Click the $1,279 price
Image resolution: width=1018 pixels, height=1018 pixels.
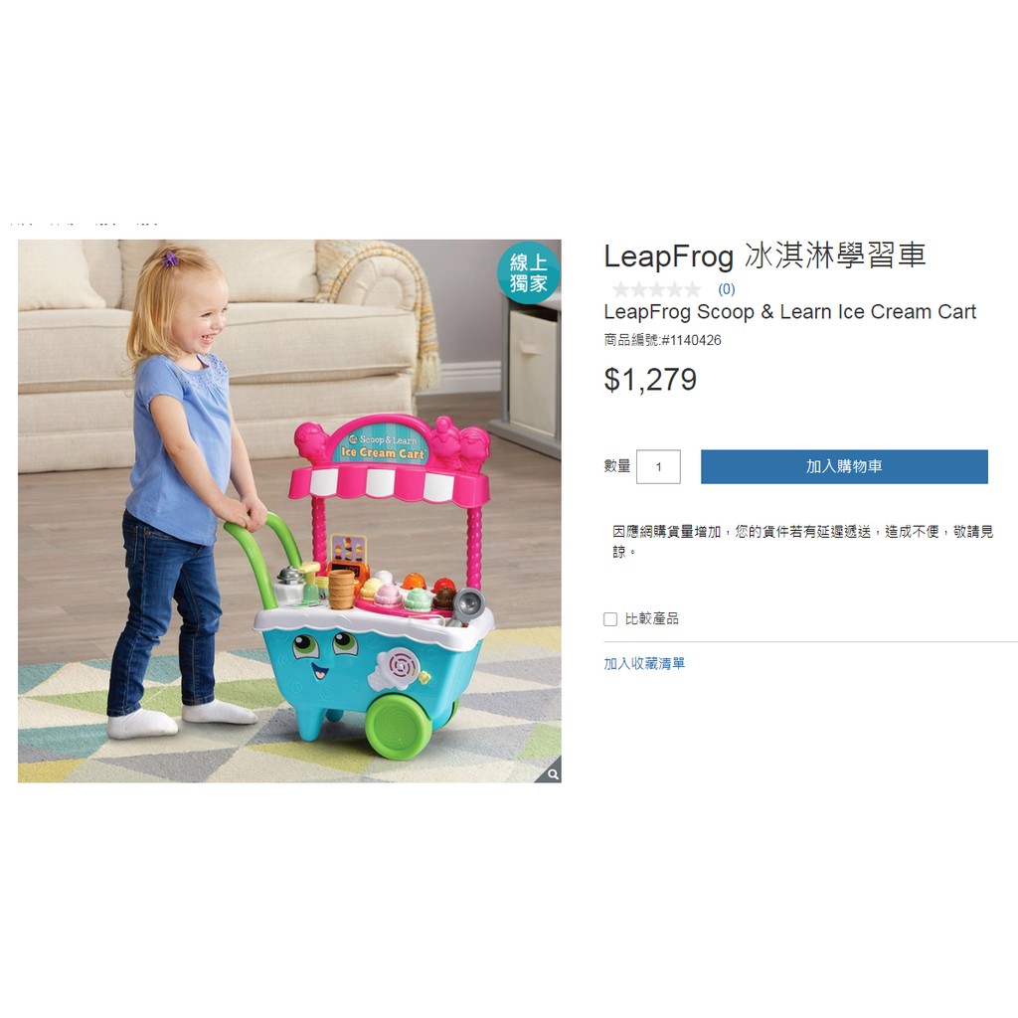pos(650,380)
